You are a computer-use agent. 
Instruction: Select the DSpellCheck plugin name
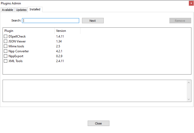pyautogui.click(x=17, y=36)
